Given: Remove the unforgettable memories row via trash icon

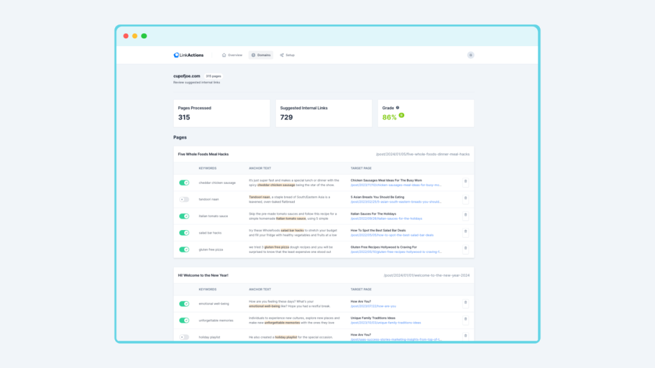Looking at the screenshot, I should pyautogui.click(x=465, y=319).
